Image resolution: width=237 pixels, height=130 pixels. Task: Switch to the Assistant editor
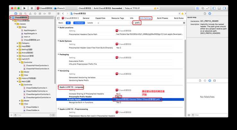click(203, 8)
